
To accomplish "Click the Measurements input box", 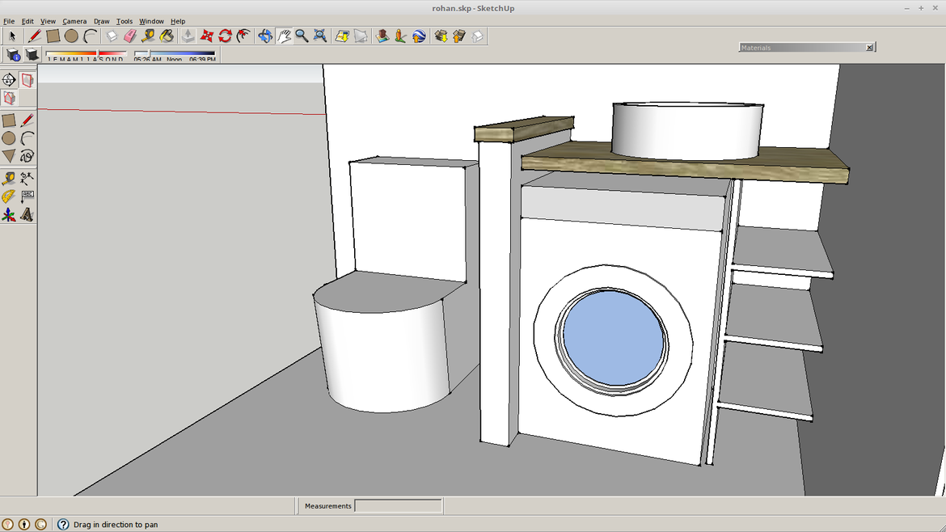I will point(398,506).
